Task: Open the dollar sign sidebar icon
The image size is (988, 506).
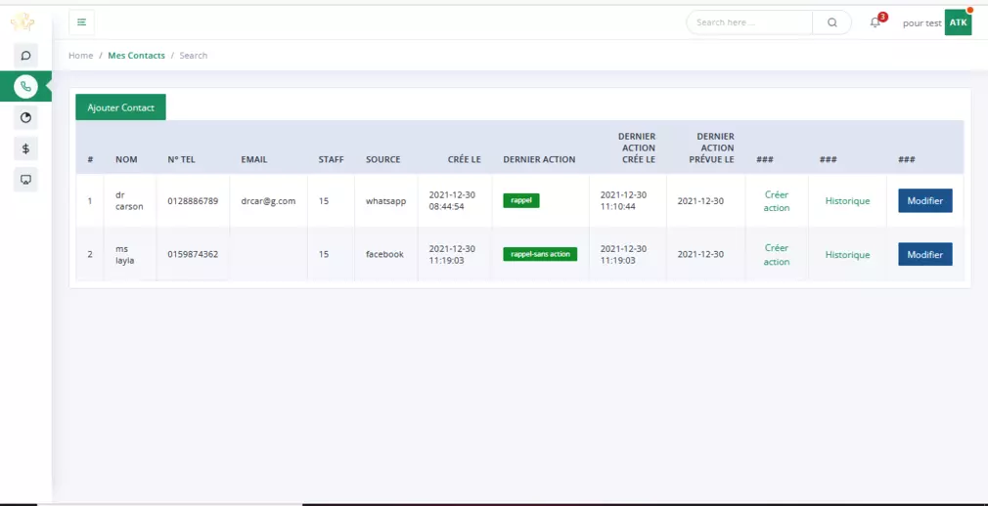Action: 25,148
